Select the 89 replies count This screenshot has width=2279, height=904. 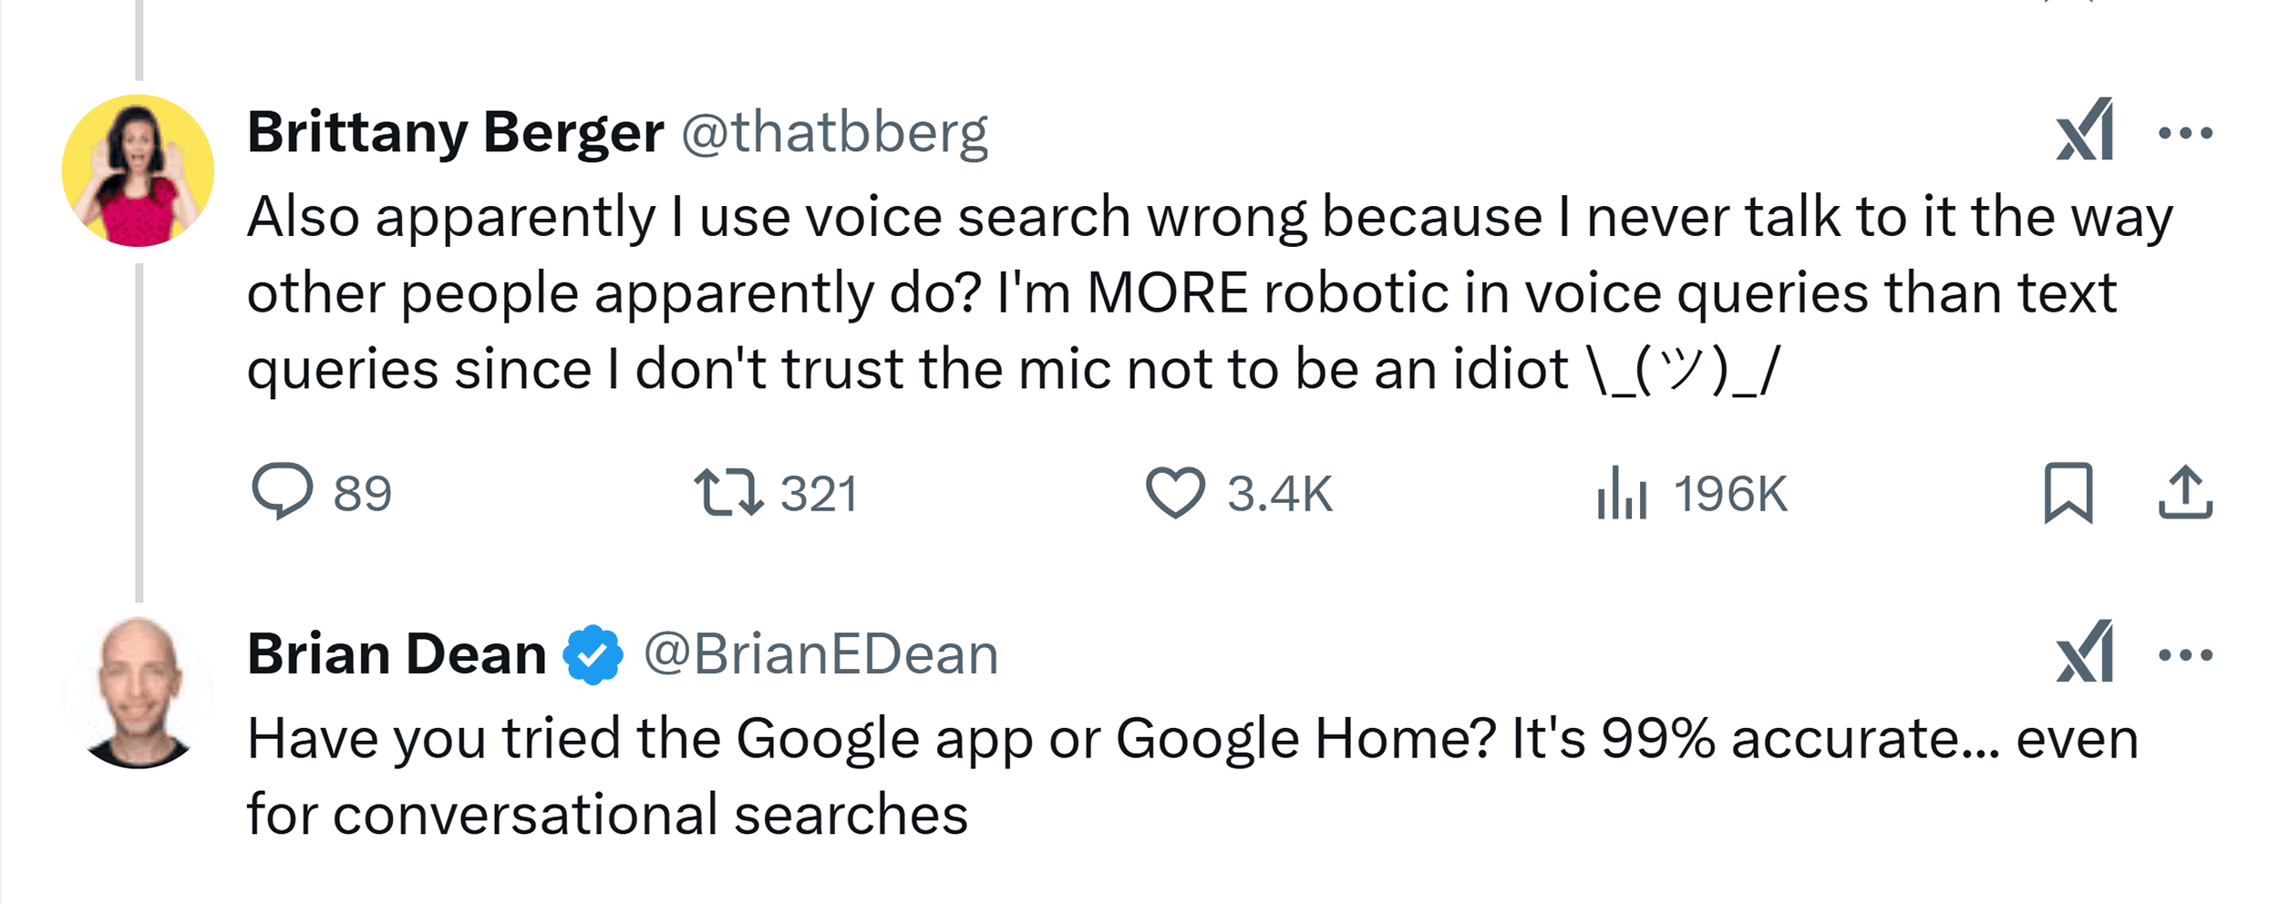(x=363, y=494)
